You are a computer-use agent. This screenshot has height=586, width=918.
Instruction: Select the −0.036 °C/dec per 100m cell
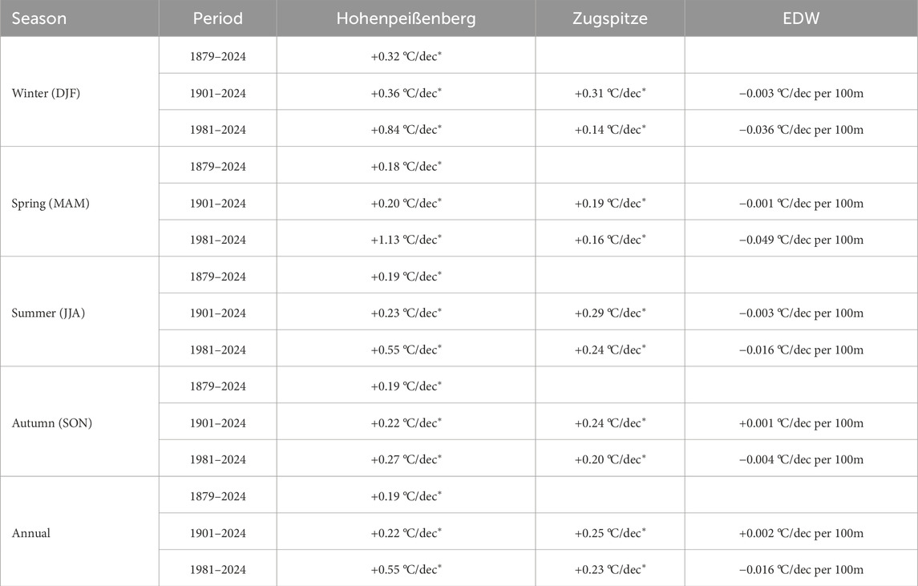tap(800, 130)
